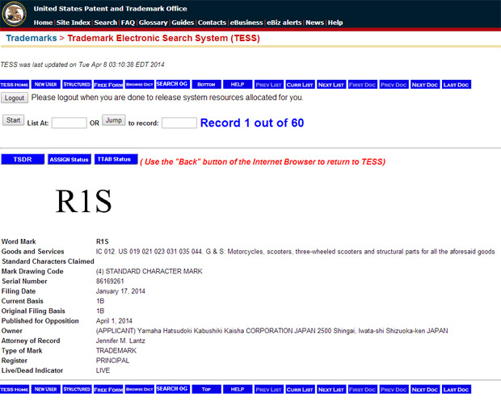Open Glossary in header navigation

coord(153,23)
